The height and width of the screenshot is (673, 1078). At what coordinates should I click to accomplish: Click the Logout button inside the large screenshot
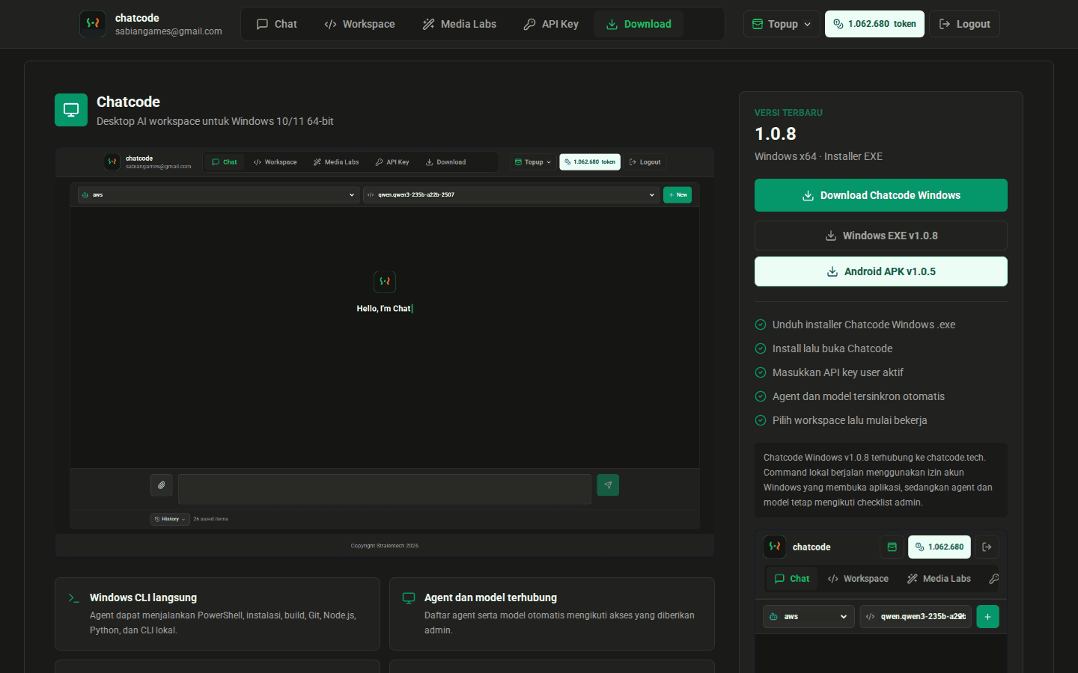point(645,162)
